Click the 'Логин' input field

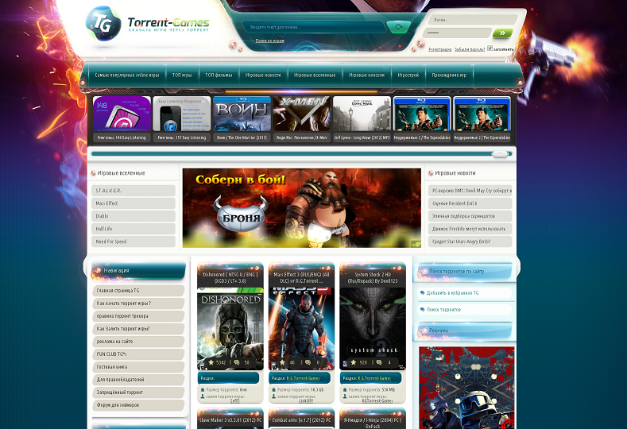473,20
